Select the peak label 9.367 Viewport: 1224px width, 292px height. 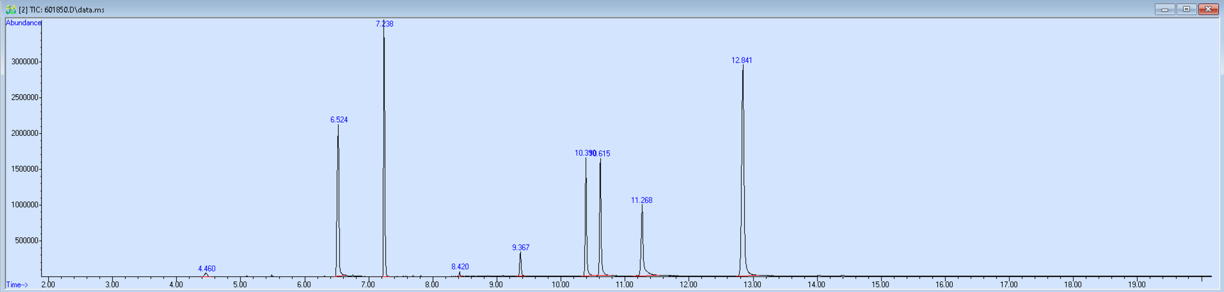tap(520, 247)
